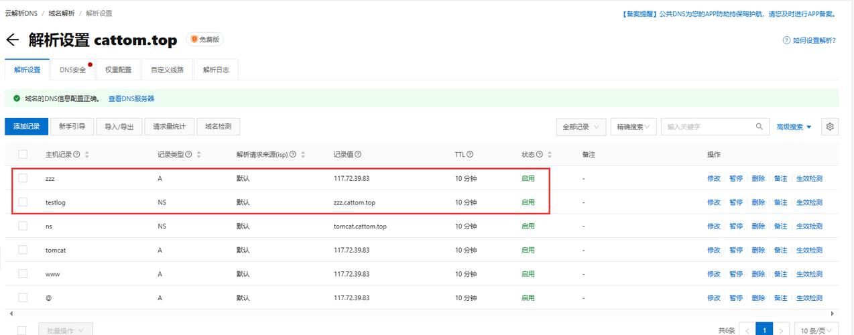This screenshot has width=854, height=335.
Task: Sort by 主机记录 column arrows
Action: [86, 154]
